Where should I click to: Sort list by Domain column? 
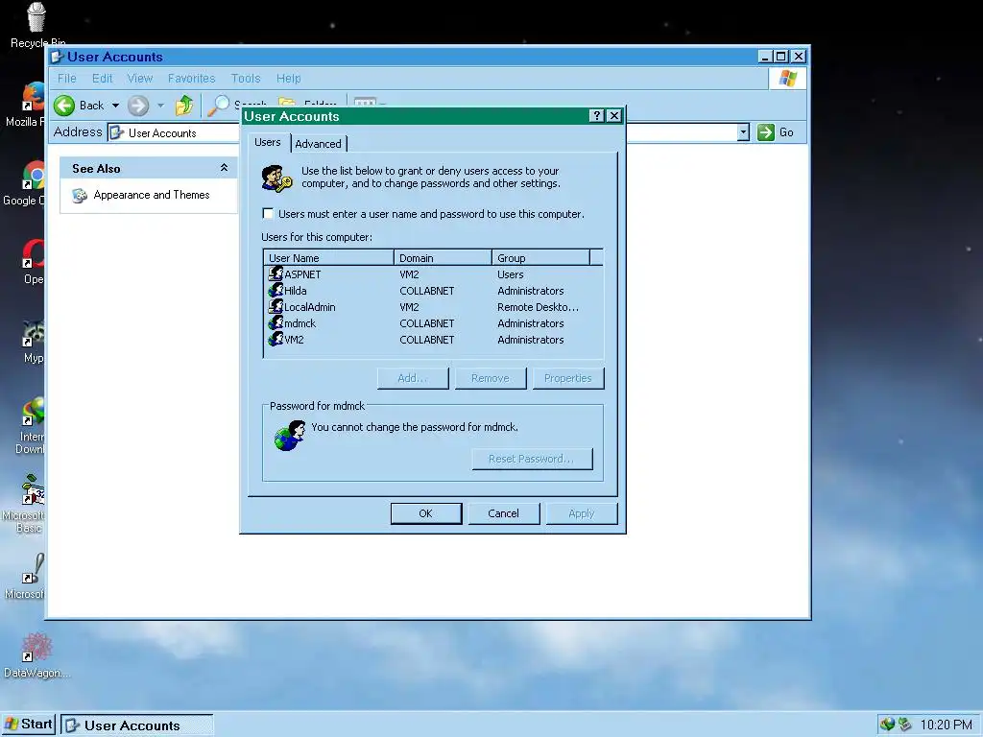pos(443,257)
